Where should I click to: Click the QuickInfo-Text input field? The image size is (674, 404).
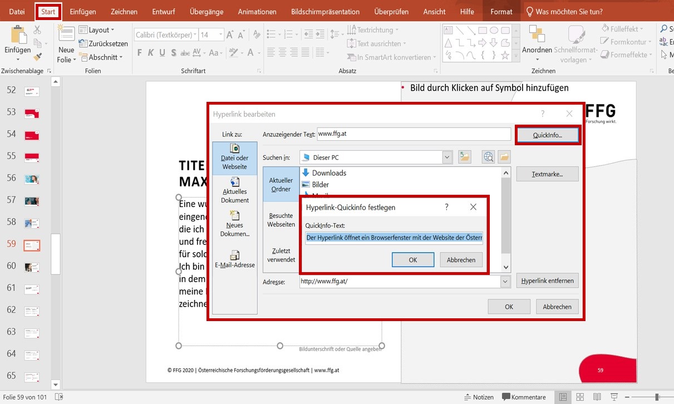click(x=394, y=238)
